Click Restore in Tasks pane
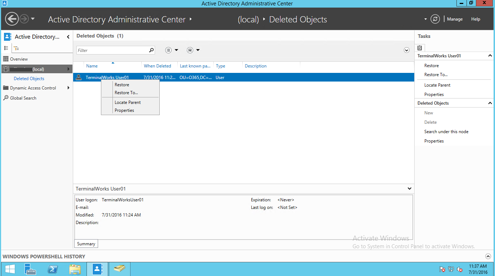This screenshot has width=495, height=276. (432, 66)
